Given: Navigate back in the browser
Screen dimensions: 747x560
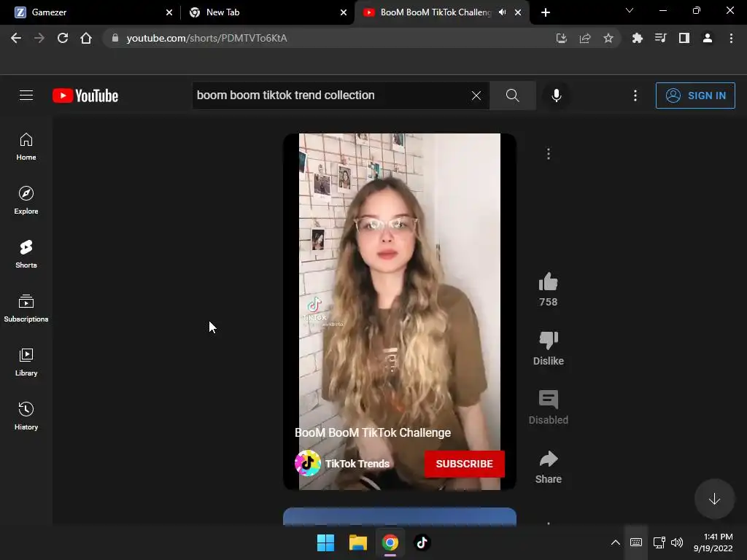Looking at the screenshot, I should click(16, 38).
